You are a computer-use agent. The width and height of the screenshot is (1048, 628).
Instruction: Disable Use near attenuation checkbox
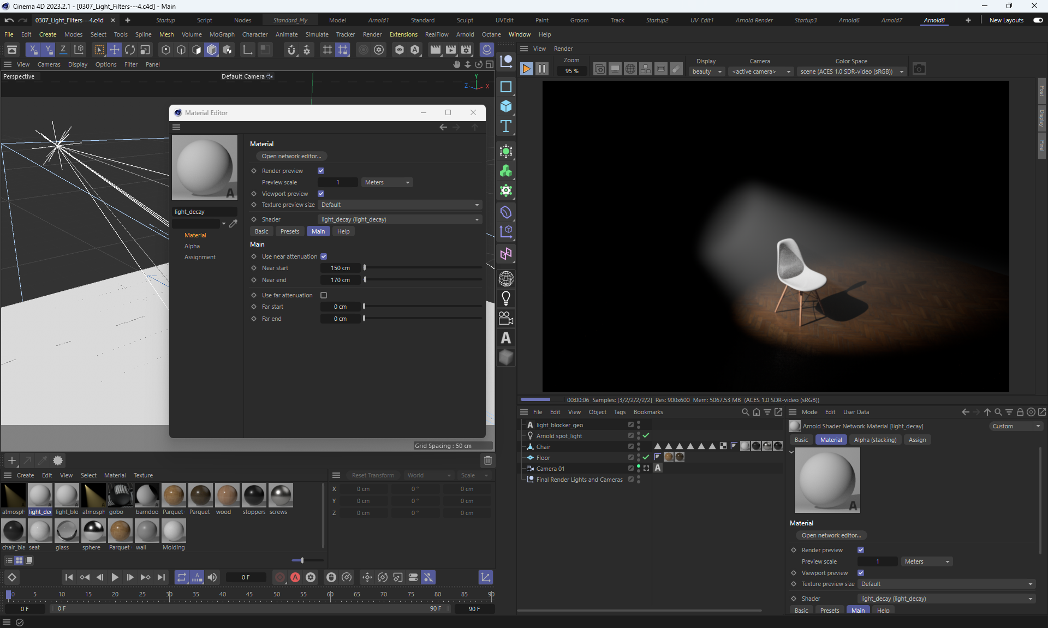[324, 256]
